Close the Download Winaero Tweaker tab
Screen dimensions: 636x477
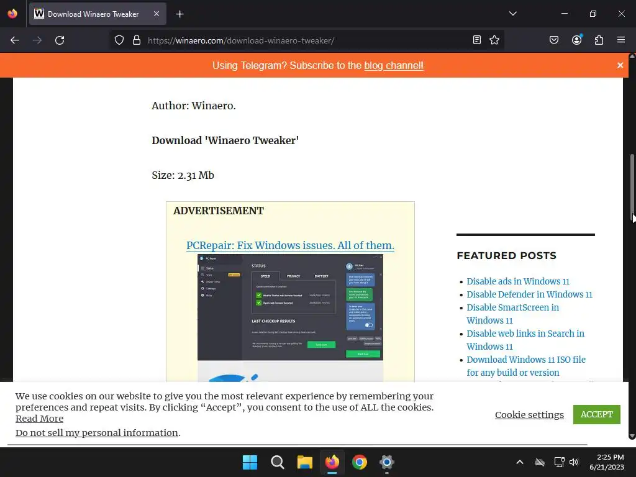click(157, 14)
